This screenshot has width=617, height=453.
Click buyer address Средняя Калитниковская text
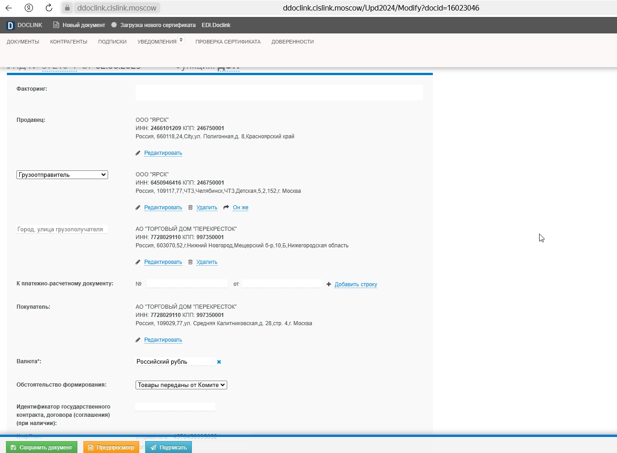click(x=224, y=323)
